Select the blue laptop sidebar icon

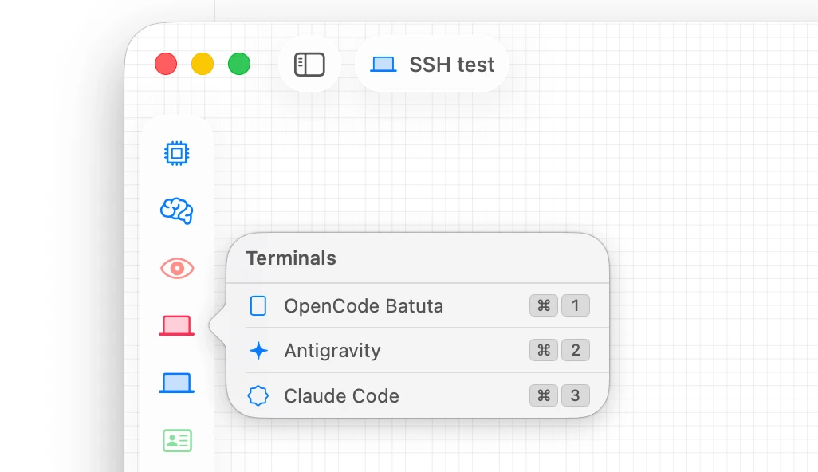point(177,383)
